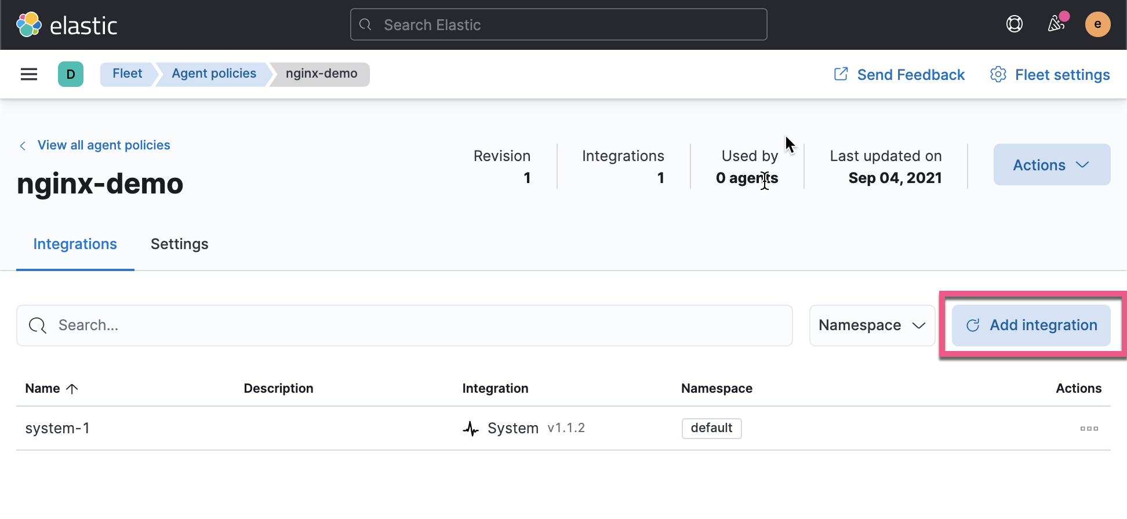Screen dimensions: 1127x519
Task: Click the Elastic logo
Action: [x=67, y=25]
